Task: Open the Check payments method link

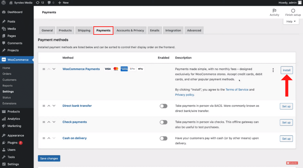Action: (75, 122)
